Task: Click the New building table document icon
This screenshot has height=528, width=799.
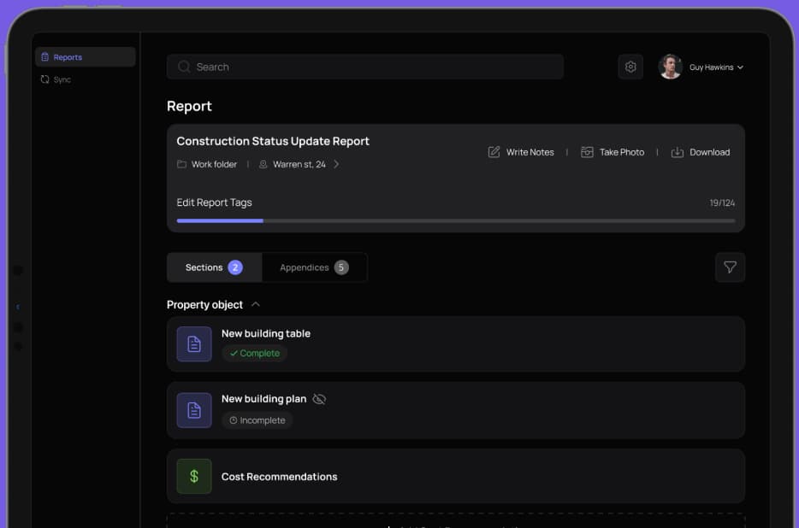Action: click(x=194, y=344)
